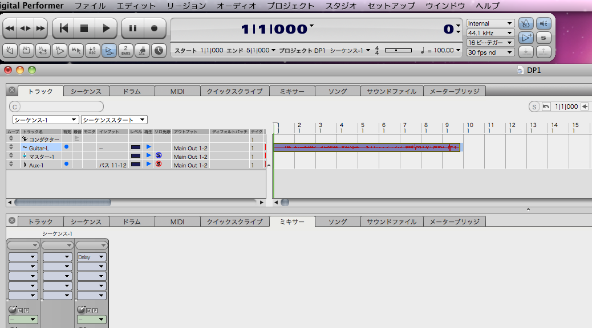
Task: Arm recording with the record button
Action: tap(154, 28)
